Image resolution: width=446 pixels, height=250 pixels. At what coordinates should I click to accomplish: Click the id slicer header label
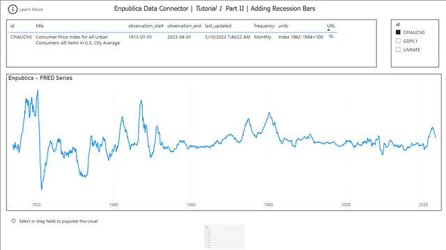tap(398, 24)
